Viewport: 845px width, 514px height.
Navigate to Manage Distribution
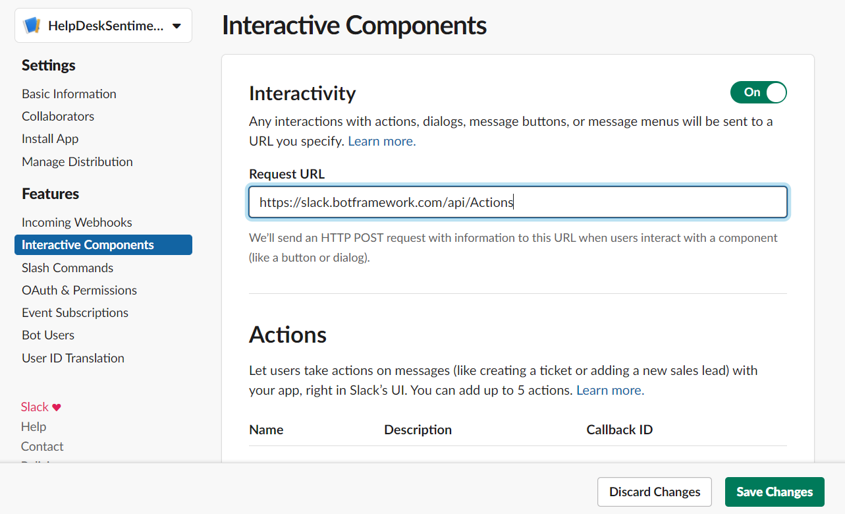tap(77, 161)
